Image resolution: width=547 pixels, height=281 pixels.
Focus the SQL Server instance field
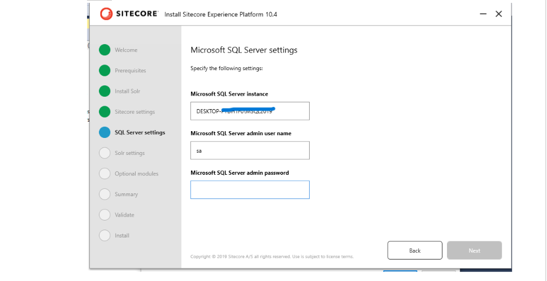tap(250, 111)
